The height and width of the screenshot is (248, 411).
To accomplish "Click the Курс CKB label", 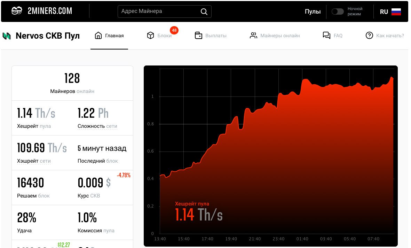I will 89,196.
